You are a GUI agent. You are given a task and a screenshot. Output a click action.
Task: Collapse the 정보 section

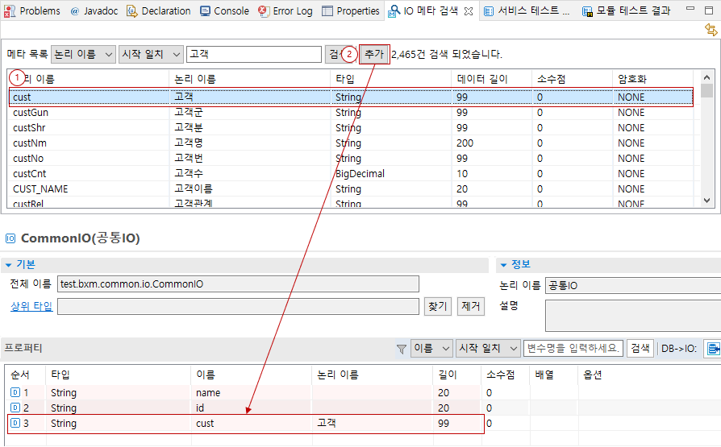503,265
